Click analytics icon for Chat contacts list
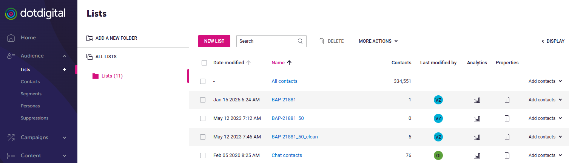 click(477, 155)
